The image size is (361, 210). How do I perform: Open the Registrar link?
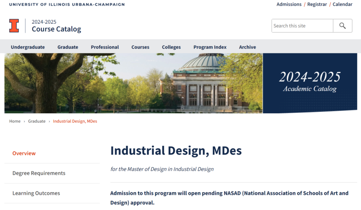[x=317, y=4]
